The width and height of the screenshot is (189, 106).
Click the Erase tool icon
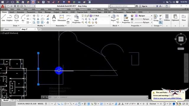(x=48, y=16)
